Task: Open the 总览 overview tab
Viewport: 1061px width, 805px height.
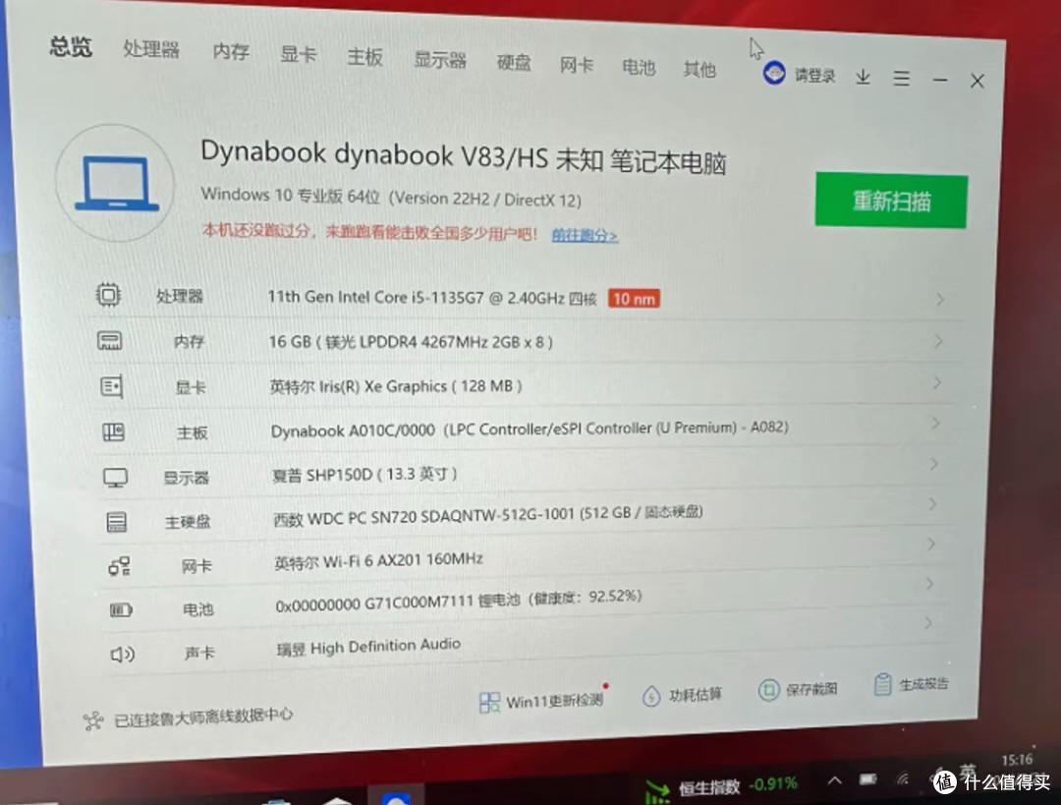Action: click(x=71, y=47)
